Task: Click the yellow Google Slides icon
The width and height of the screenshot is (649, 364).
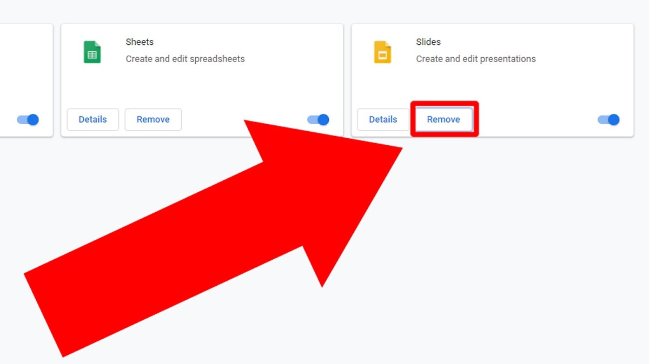Action: [x=382, y=52]
